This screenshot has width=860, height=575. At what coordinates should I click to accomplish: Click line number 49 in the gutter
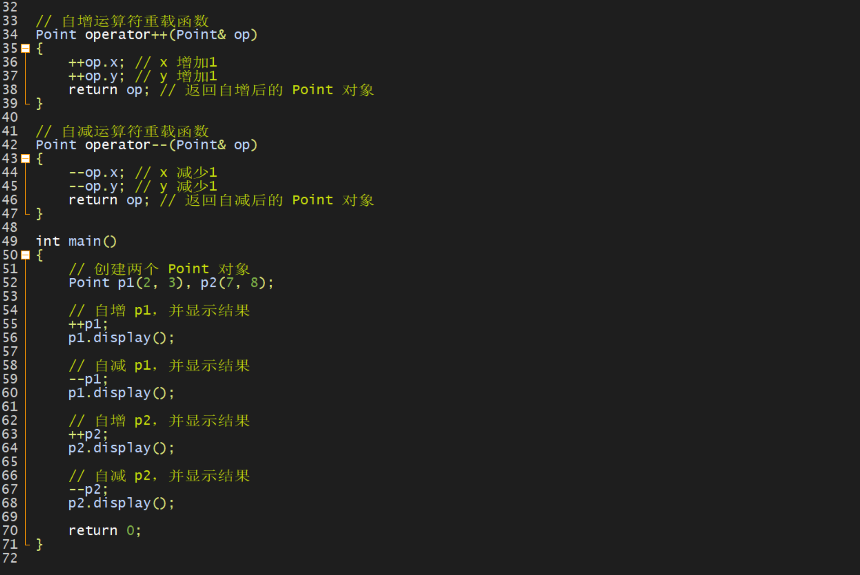[10, 241]
